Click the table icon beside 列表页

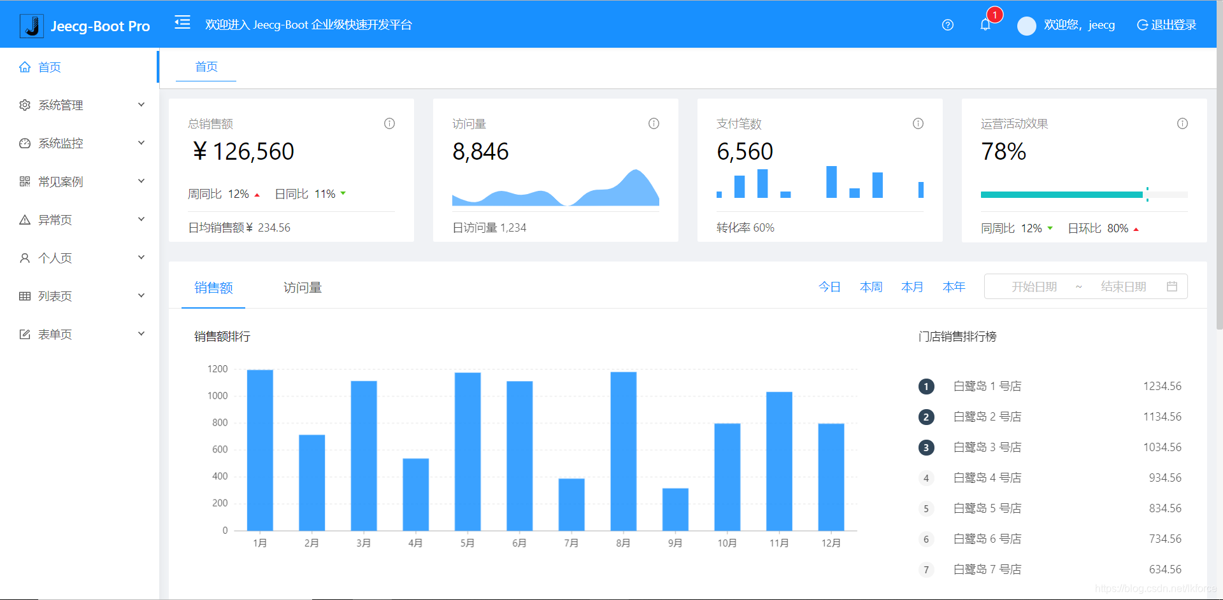25,296
